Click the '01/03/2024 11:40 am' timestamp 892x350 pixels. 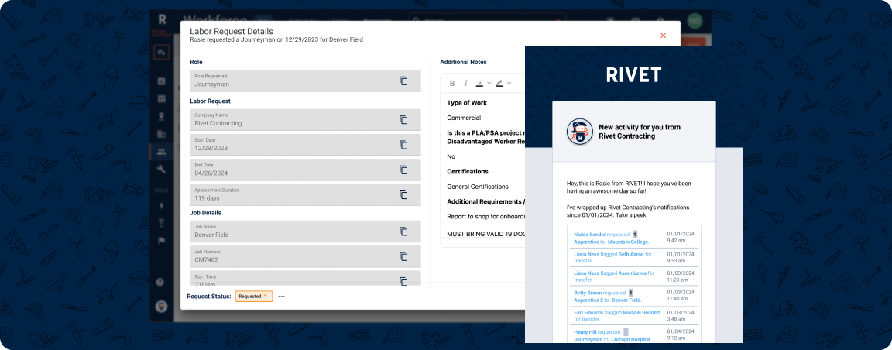[x=681, y=295]
